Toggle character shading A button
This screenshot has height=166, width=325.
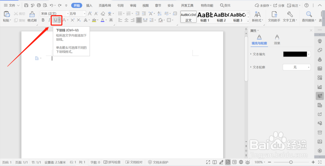pos(111,20)
